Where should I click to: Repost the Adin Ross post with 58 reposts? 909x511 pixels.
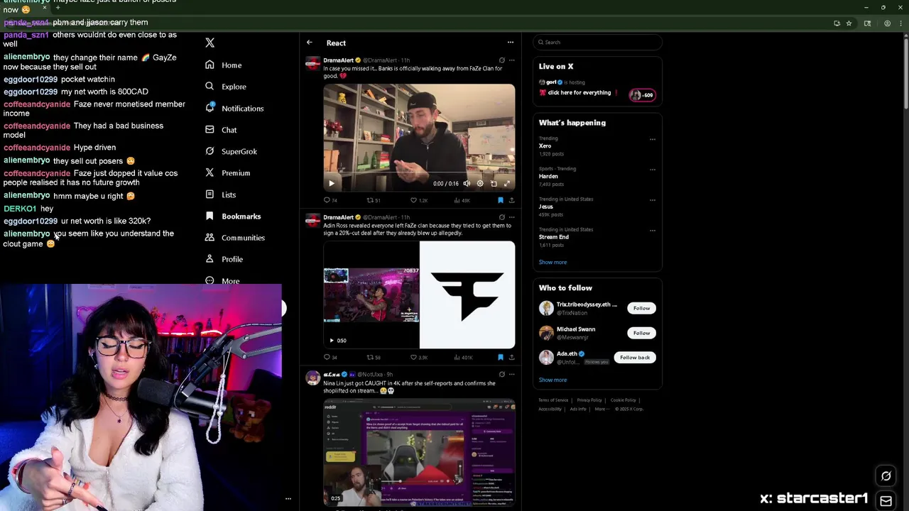tap(374, 357)
